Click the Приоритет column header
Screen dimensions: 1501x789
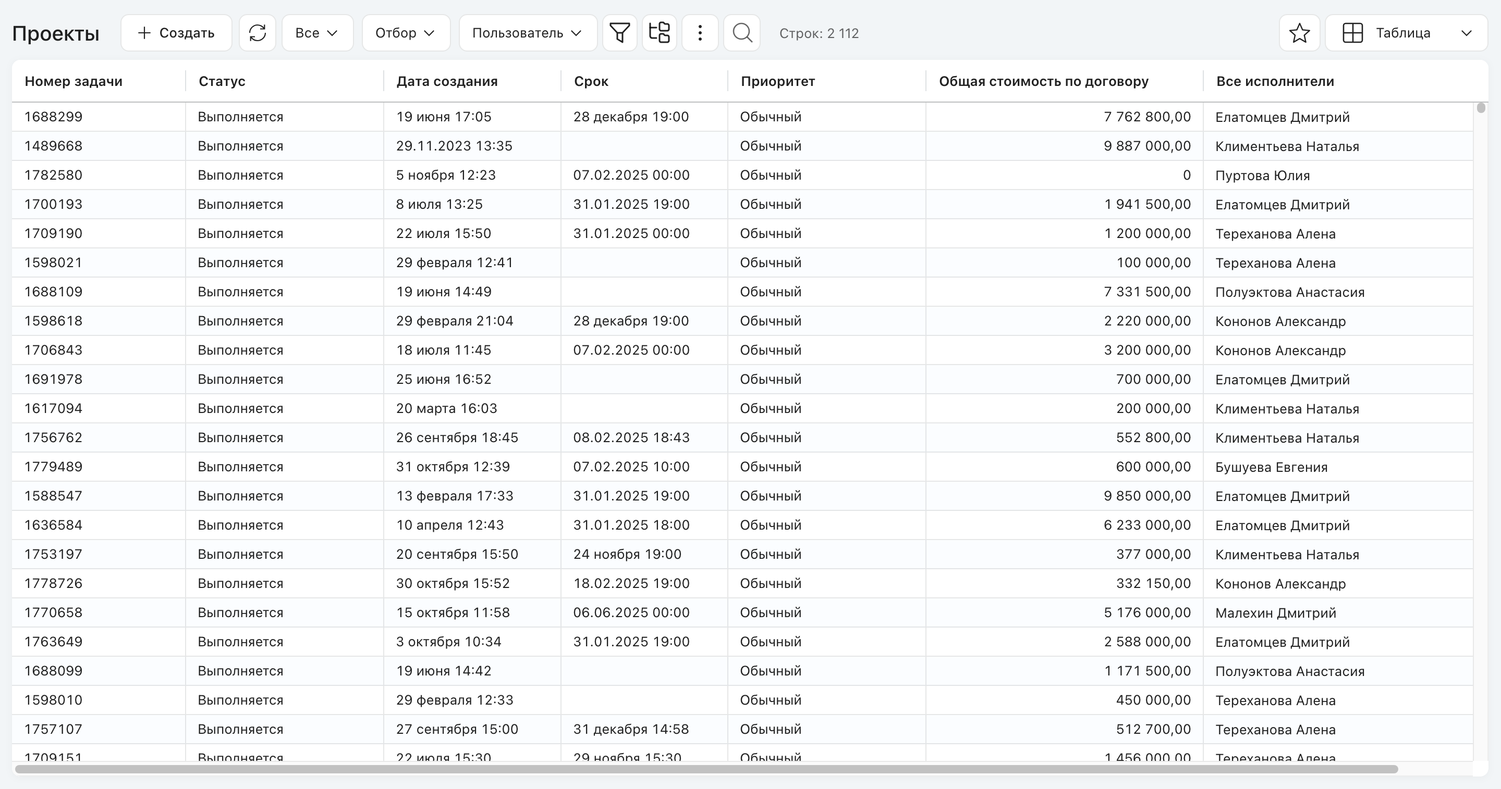pyautogui.click(x=778, y=81)
